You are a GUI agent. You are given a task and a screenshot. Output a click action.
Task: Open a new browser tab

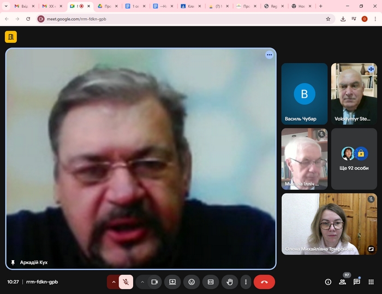click(320, 6)
